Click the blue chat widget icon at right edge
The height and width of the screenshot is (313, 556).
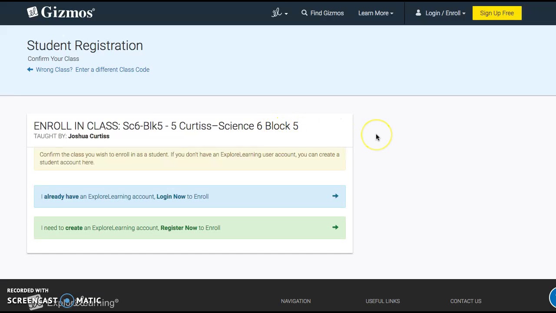pos(553,298)
